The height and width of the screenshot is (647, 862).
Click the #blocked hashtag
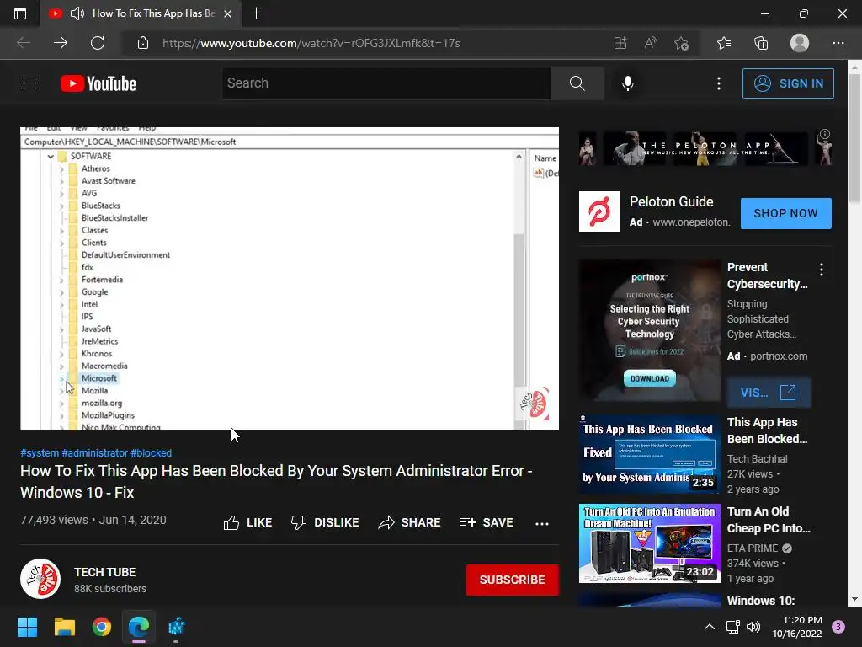(x=152, y=452)
